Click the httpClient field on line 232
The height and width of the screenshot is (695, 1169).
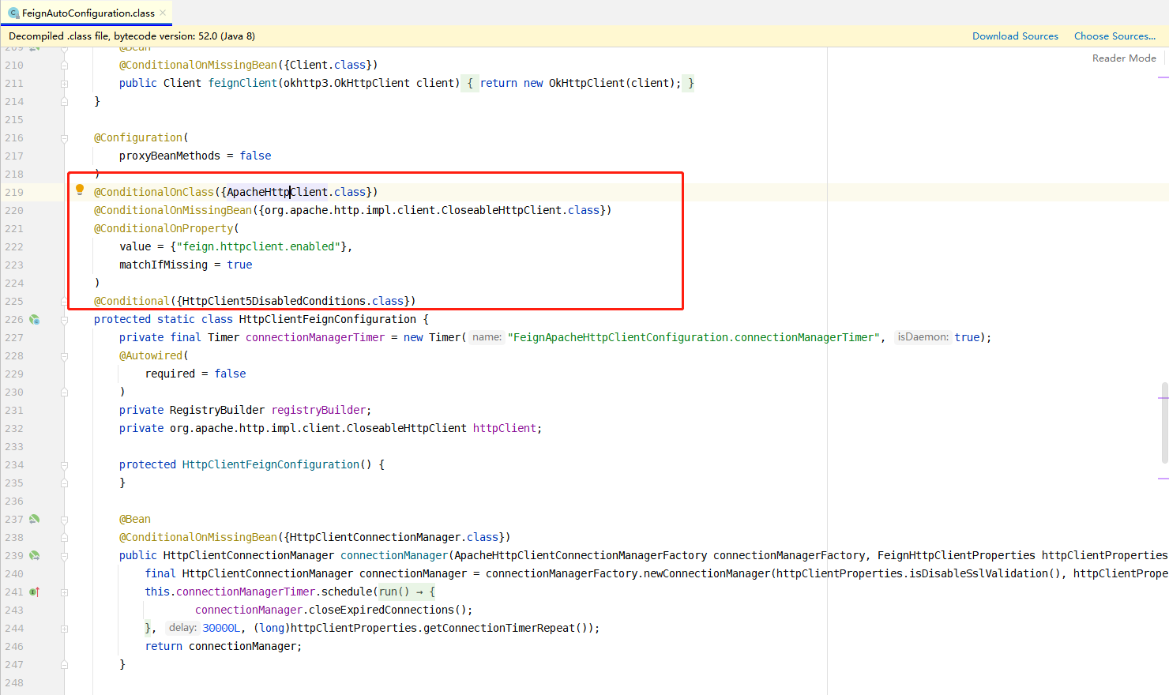505,428
